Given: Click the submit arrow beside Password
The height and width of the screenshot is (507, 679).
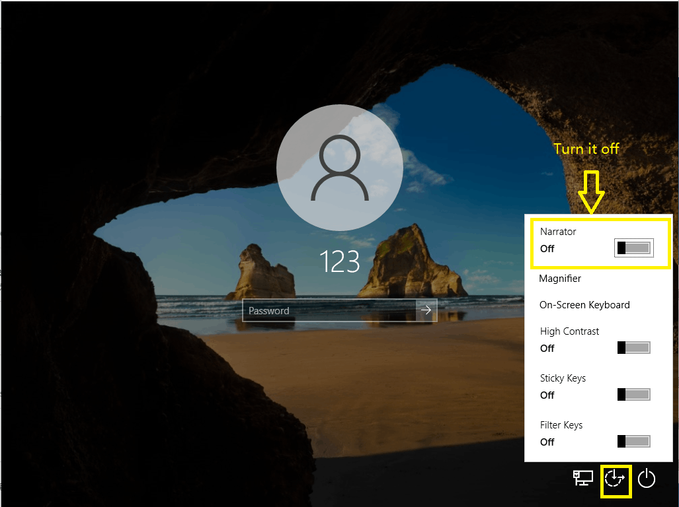Looking at the screenshot, I should [x=426, y=310].
